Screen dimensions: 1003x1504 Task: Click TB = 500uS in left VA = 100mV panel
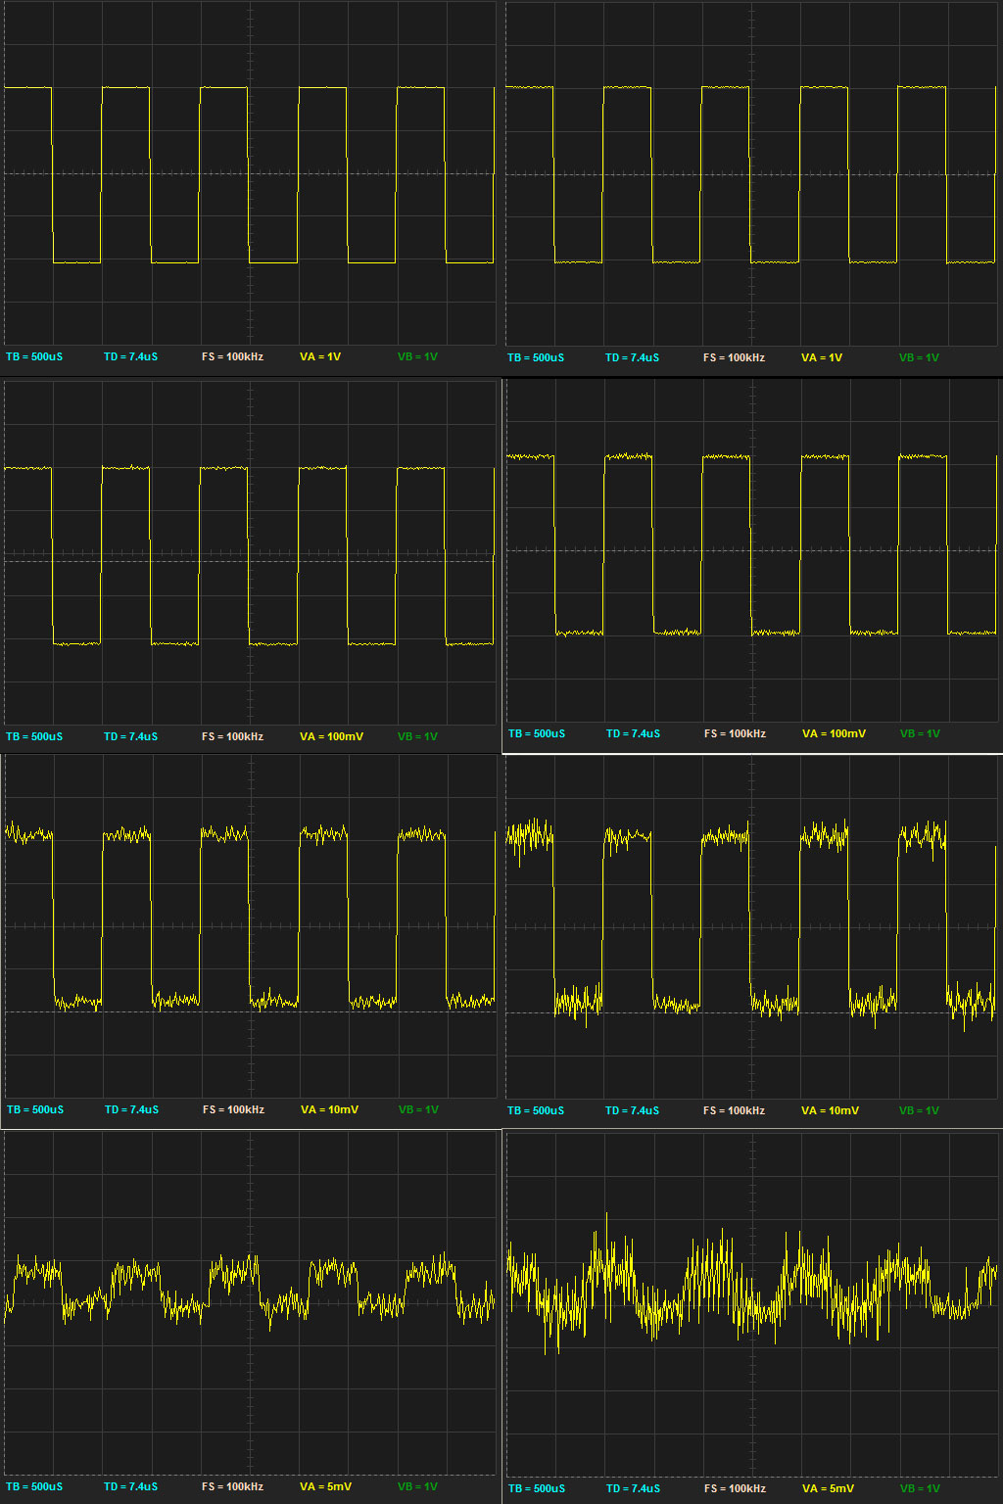(34, 736)
